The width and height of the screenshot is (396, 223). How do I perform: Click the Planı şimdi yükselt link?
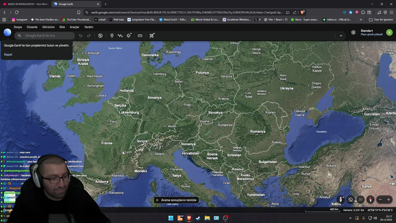click(372, 34)
